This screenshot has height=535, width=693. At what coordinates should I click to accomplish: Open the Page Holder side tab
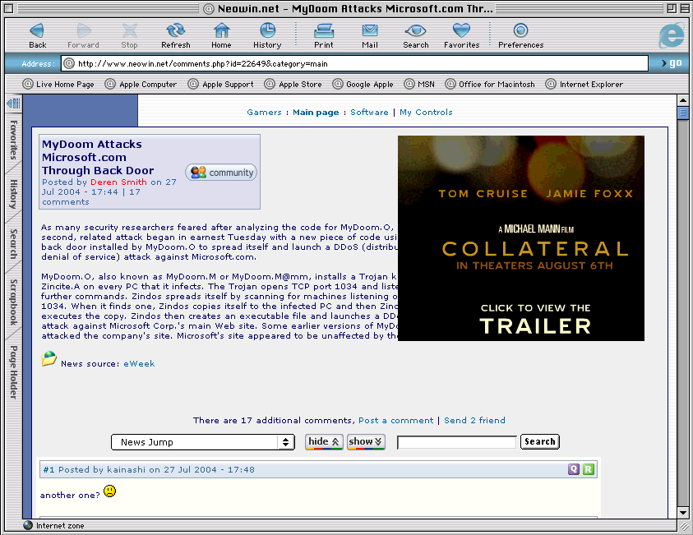[14, 372]
